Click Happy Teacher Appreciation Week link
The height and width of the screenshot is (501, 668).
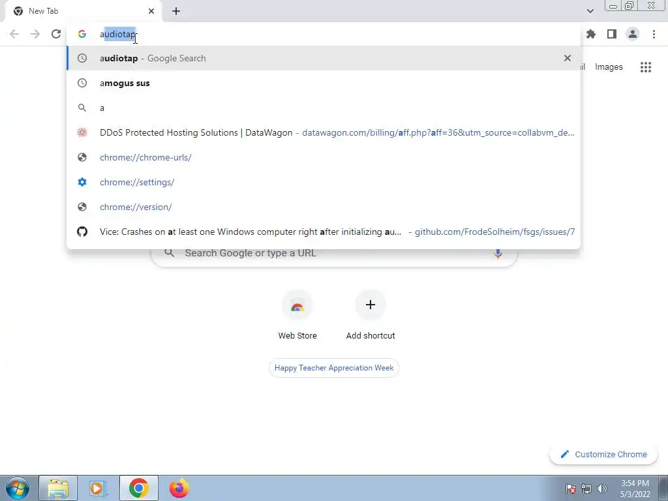pos(334,368)
